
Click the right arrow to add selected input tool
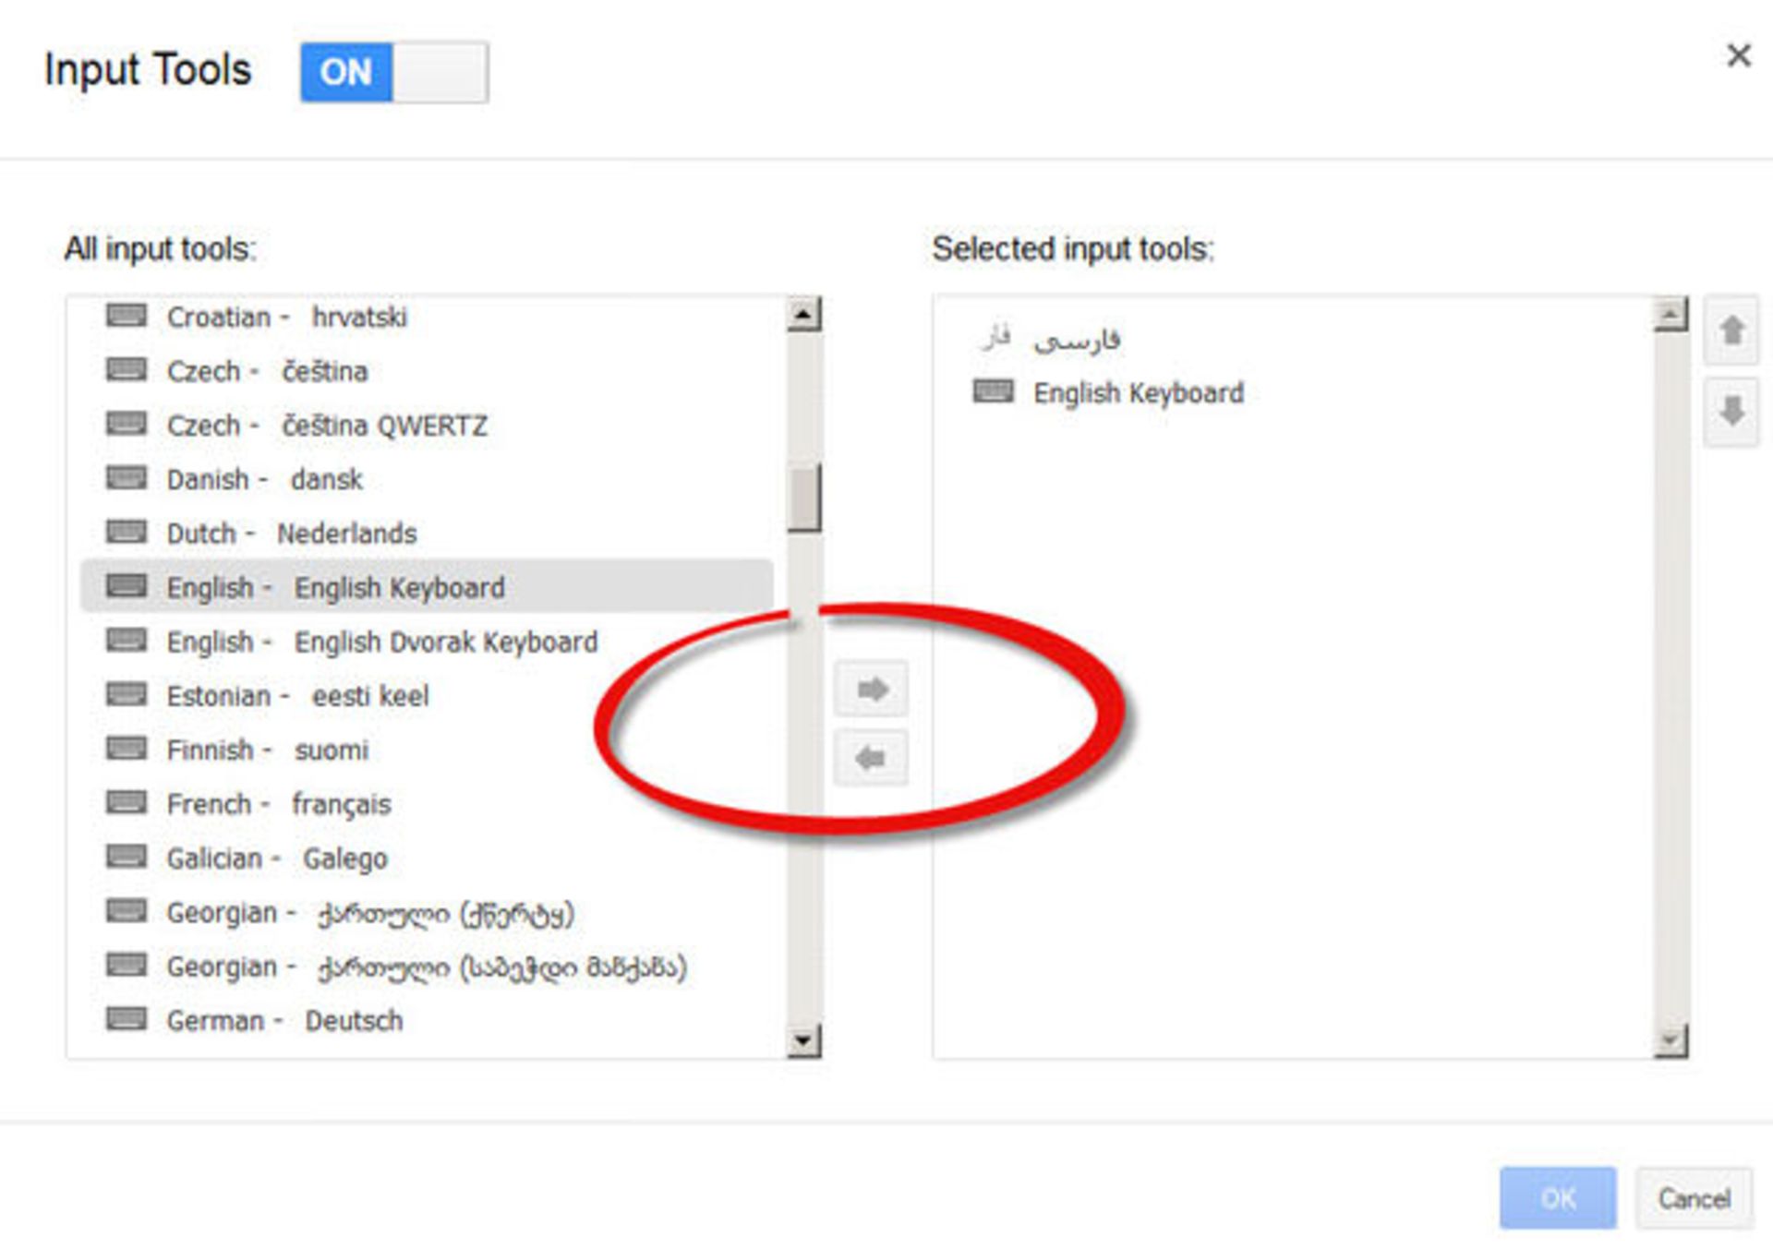coord(872,687)
